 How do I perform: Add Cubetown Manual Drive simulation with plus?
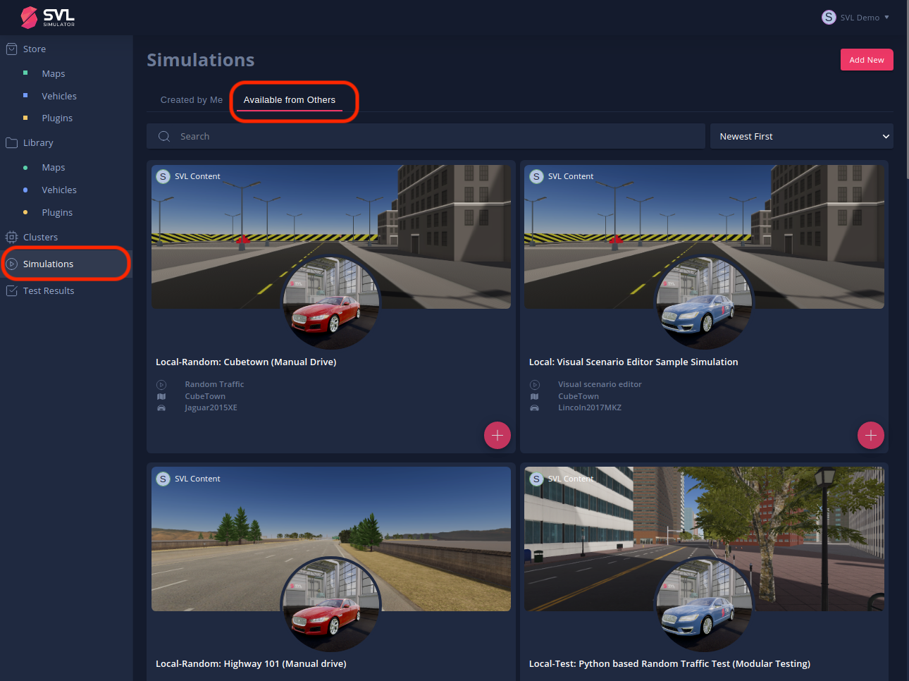coord(497,436)
